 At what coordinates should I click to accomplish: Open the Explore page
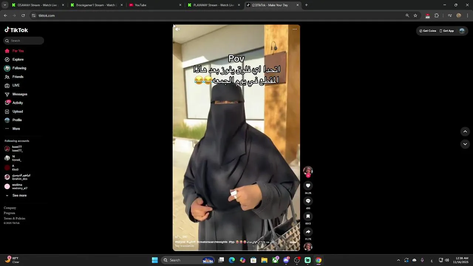pos(14,59)
